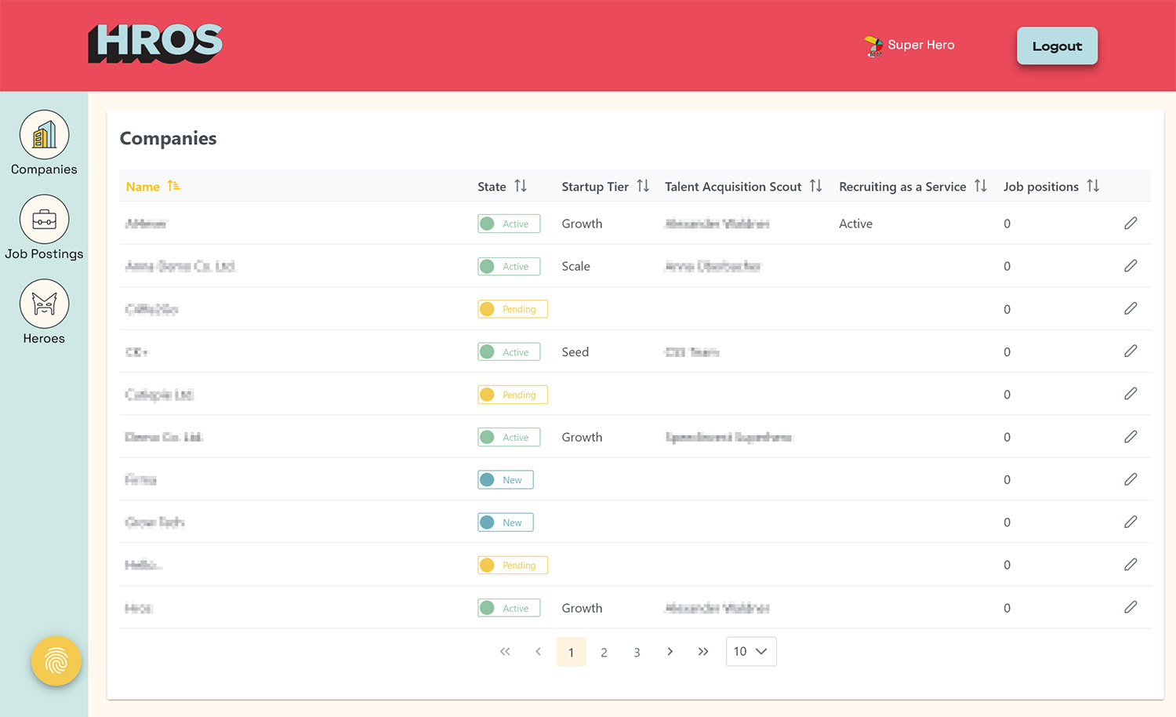The height and width of the screenshot is (717, 1176).
Task: Sort by Recruiting as a Service column
Action: [913, 187]
